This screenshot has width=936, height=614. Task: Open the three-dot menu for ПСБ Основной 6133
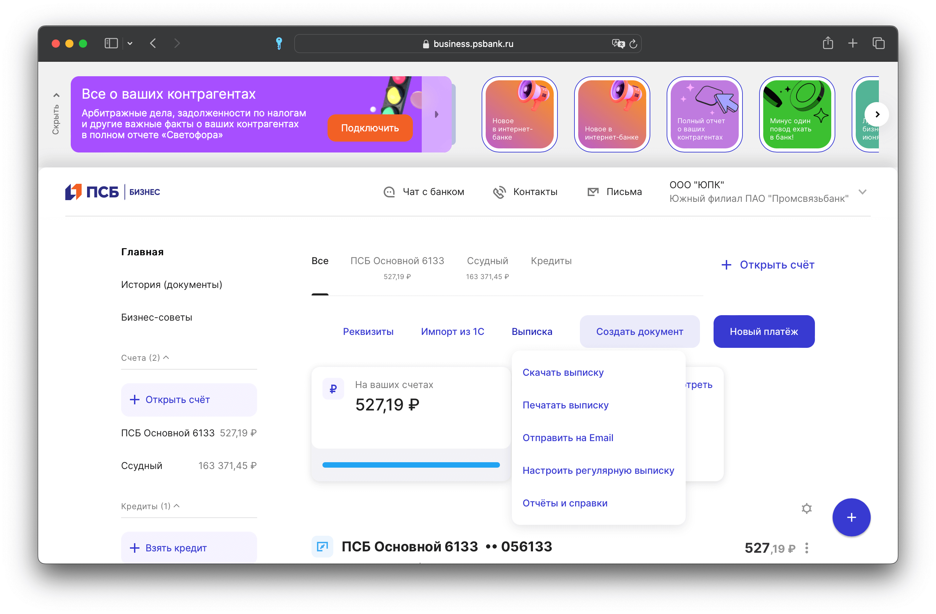807,548
